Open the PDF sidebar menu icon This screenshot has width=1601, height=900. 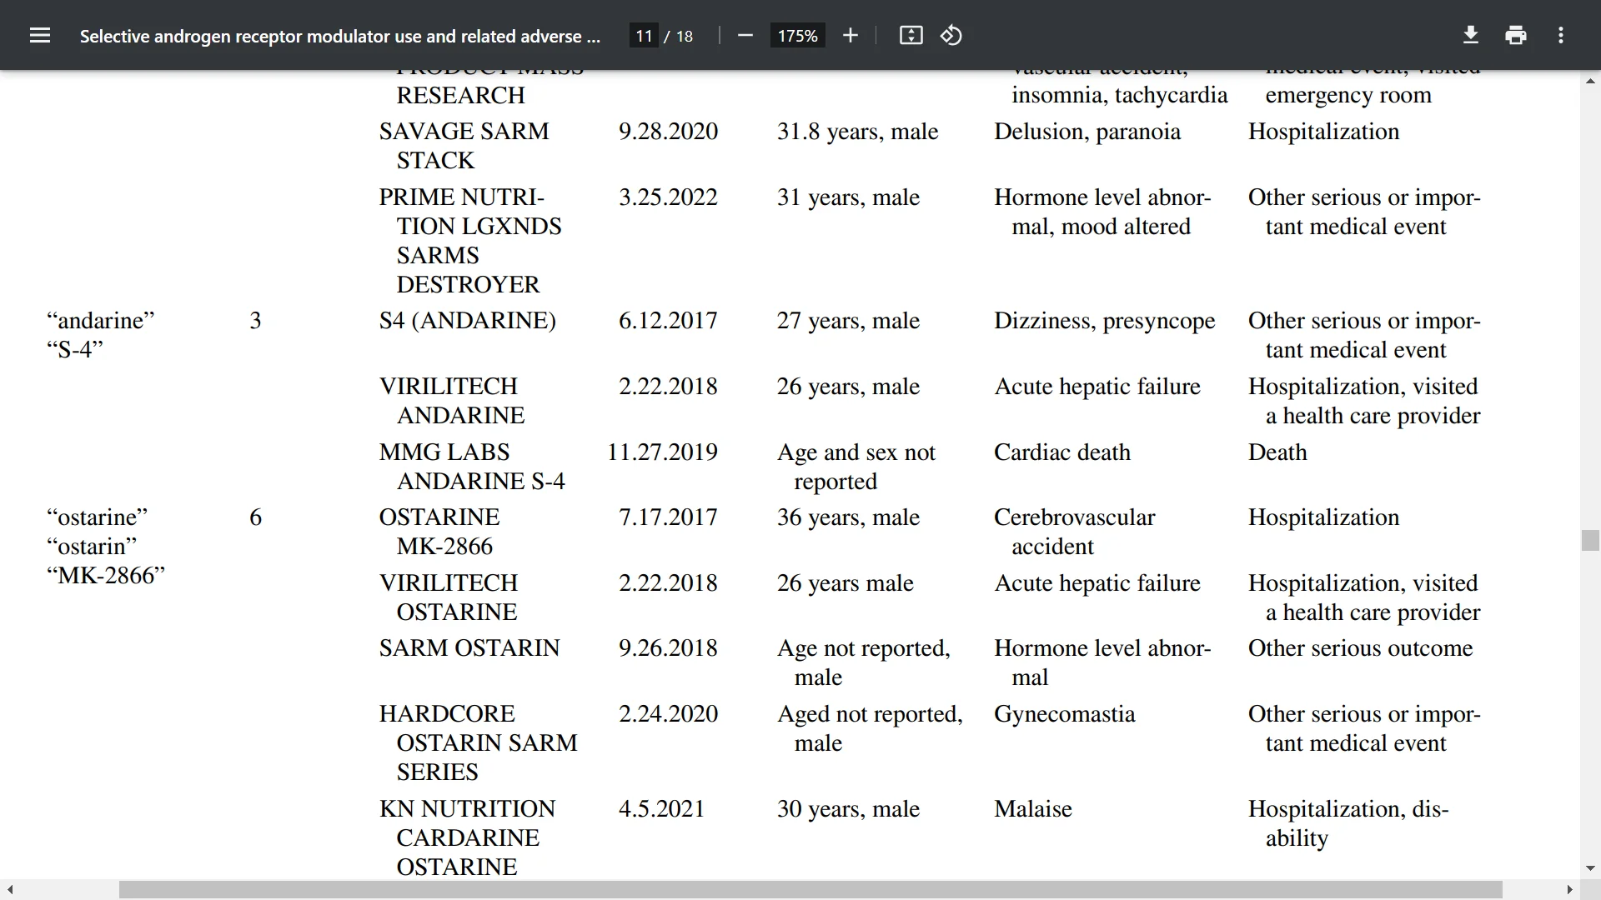[x=40, y=35]
